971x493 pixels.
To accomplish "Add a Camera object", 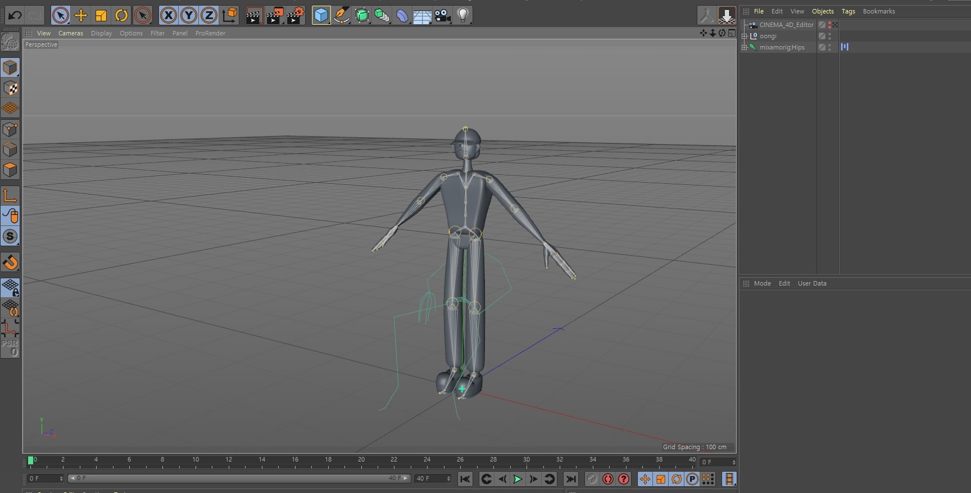I will point(443,15).
